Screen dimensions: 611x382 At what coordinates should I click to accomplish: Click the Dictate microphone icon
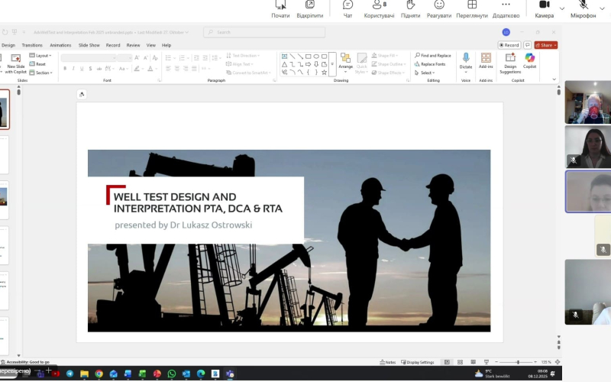click(x=465, y=62)
